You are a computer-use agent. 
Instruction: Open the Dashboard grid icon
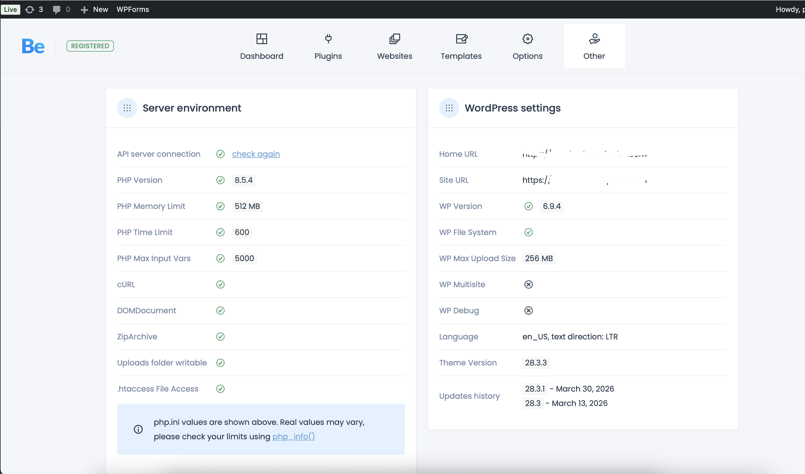click(262, 39)
